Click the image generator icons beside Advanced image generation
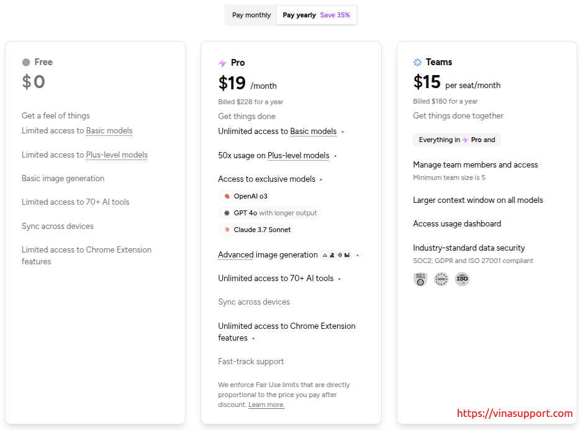Viewport: 583px width, 430px height. point(336,255)
